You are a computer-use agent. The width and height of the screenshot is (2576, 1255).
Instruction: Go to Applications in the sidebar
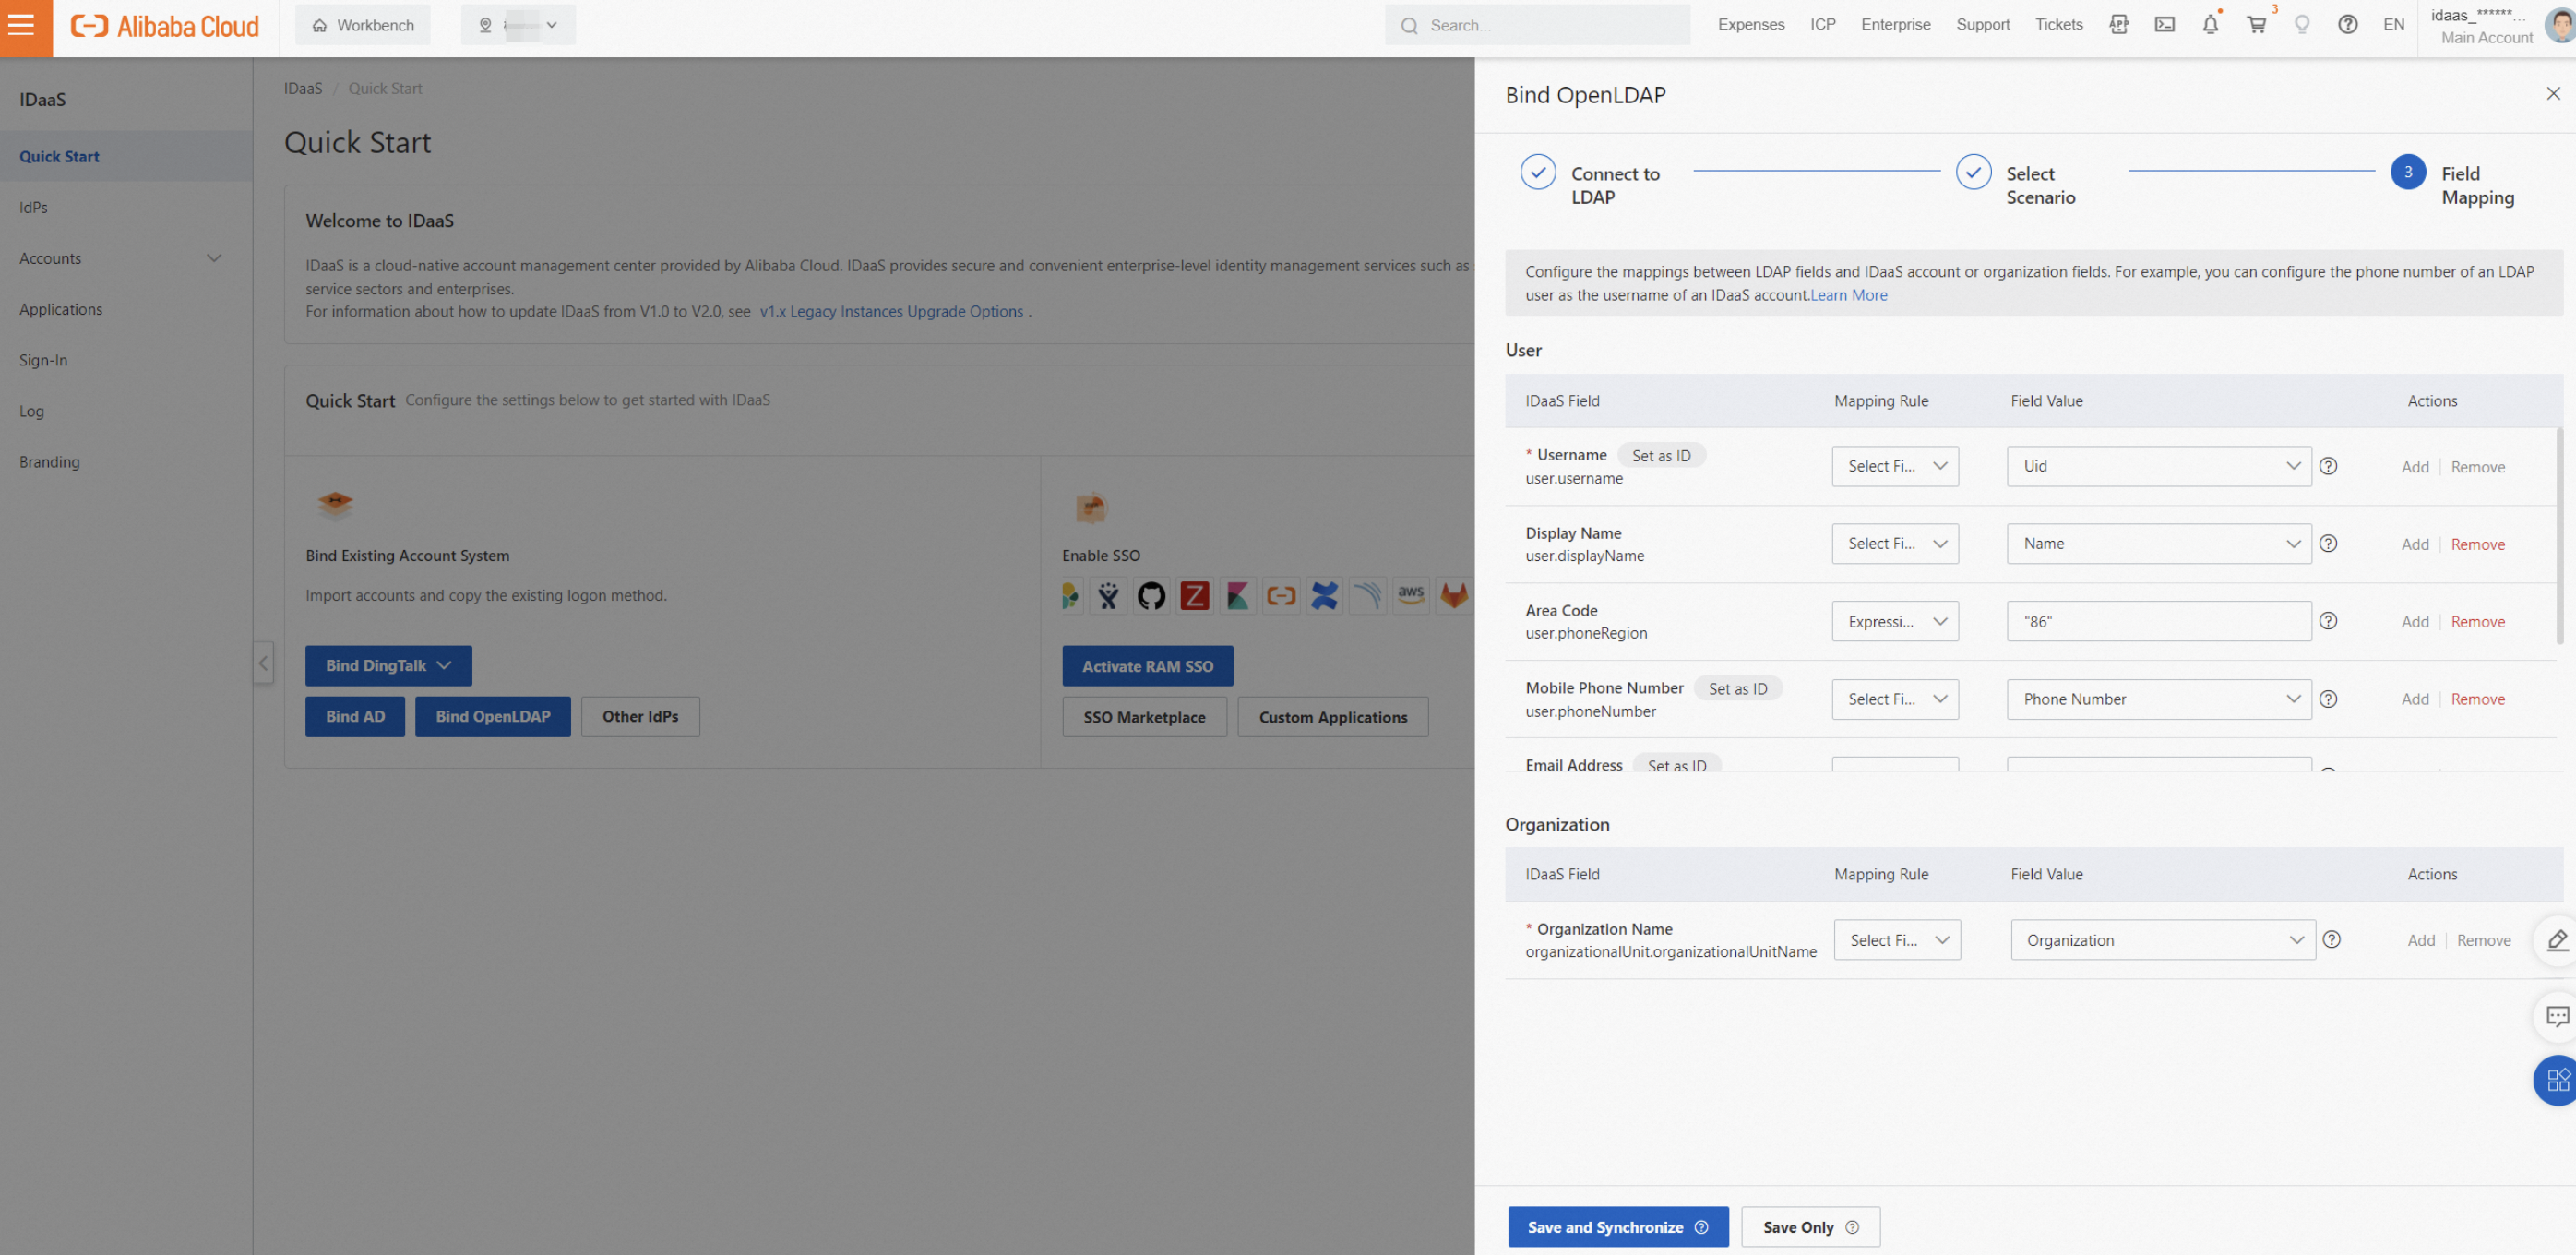[x=60, y=309]
